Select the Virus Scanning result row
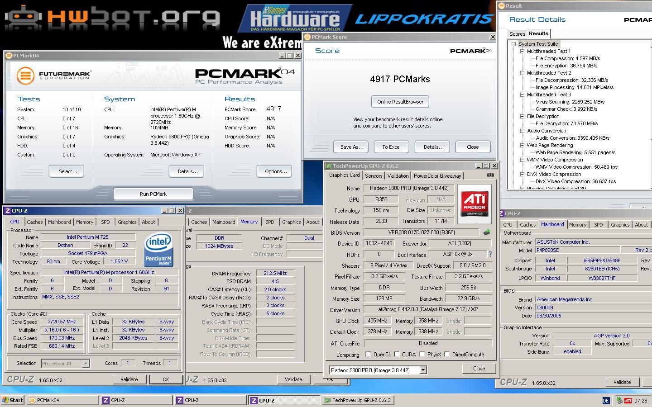652x407 pixels. point(570,102)
